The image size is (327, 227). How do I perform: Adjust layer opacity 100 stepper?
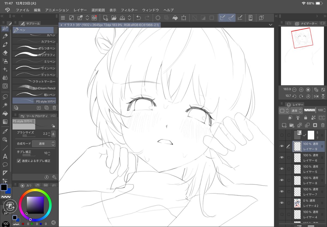325,110
